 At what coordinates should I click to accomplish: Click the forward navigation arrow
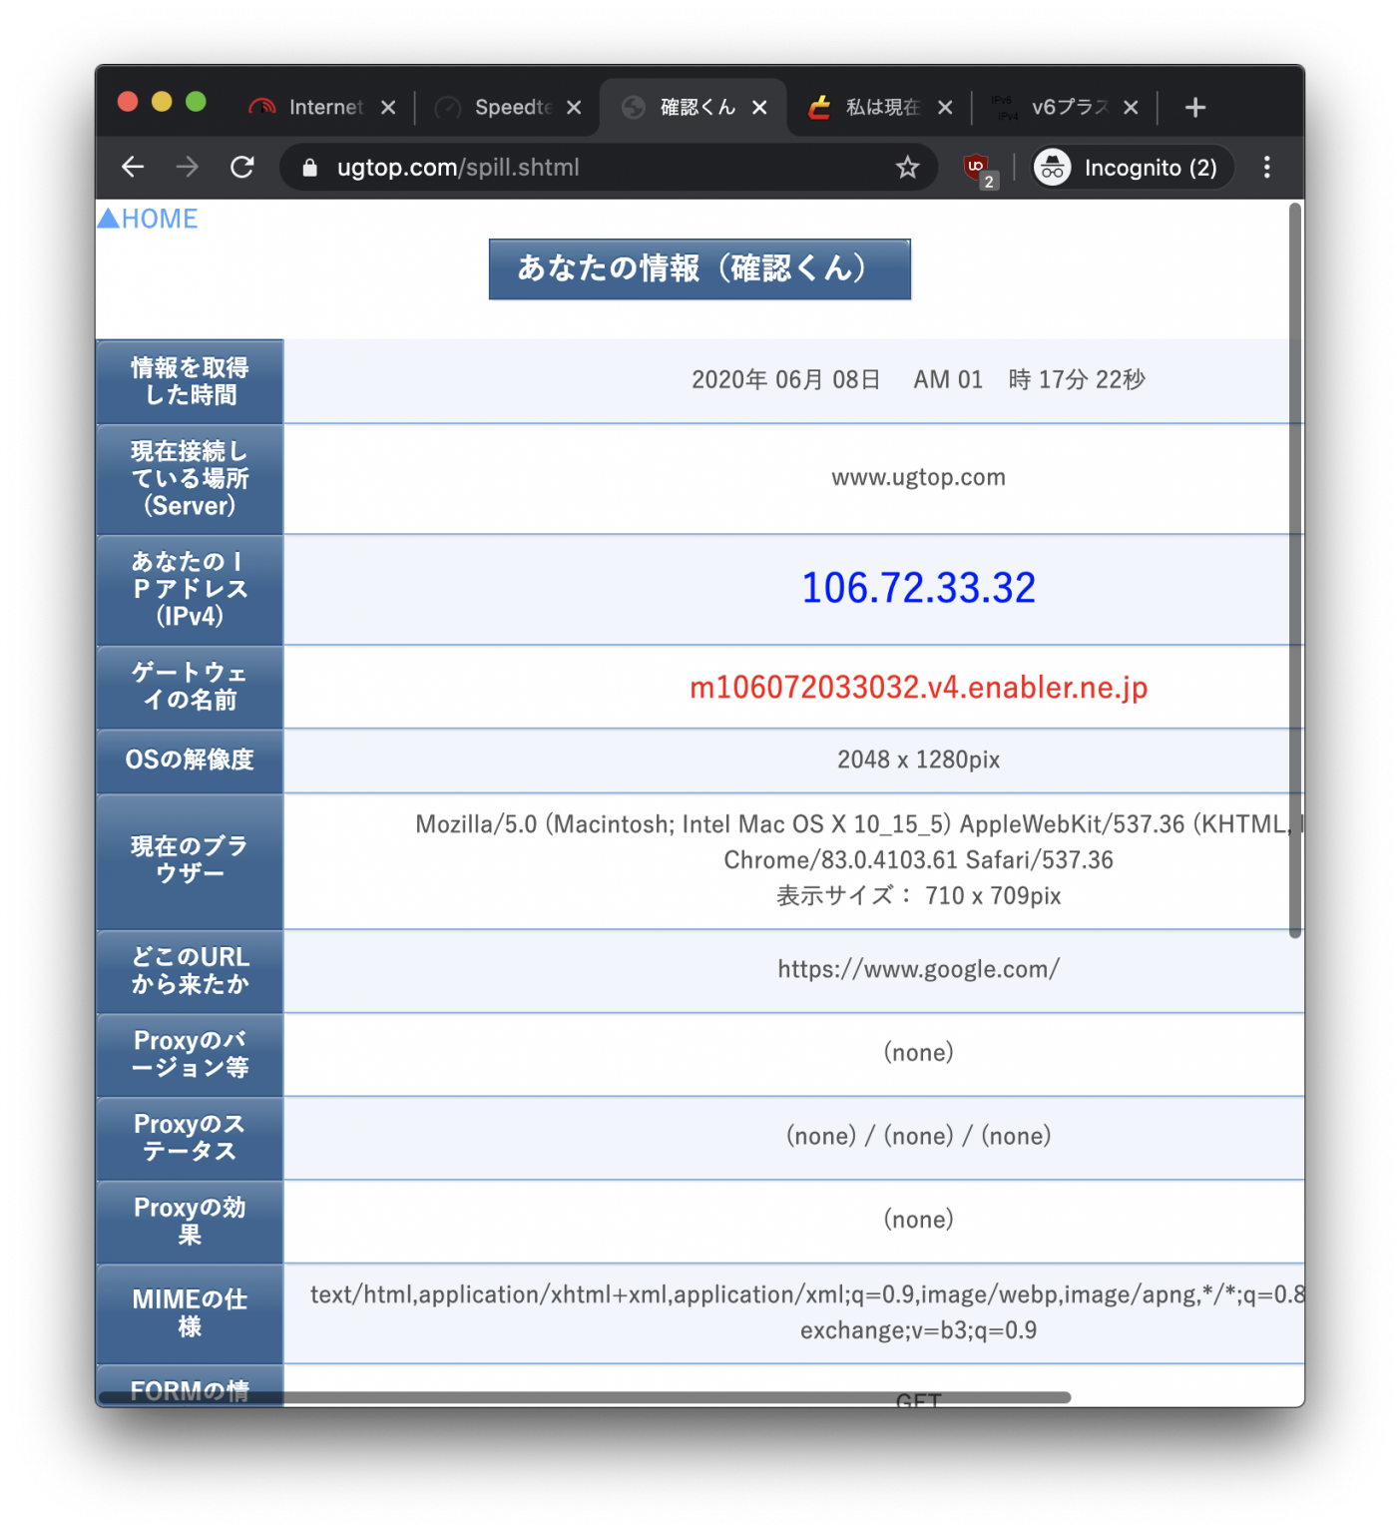point(187,167)
